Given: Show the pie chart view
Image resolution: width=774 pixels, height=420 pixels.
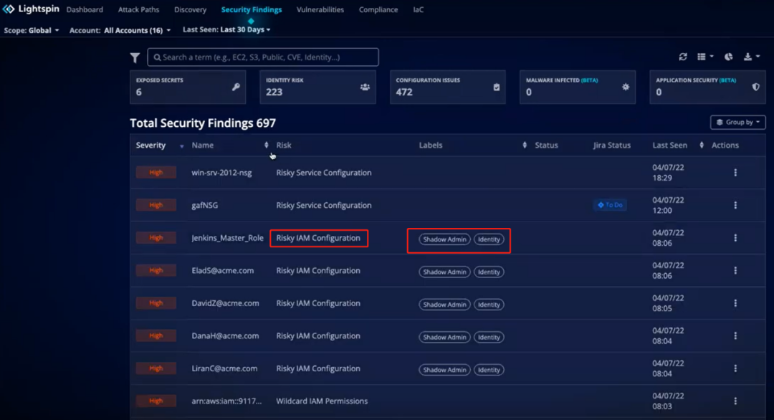Looking at the screenshot, I should (728, 57).
